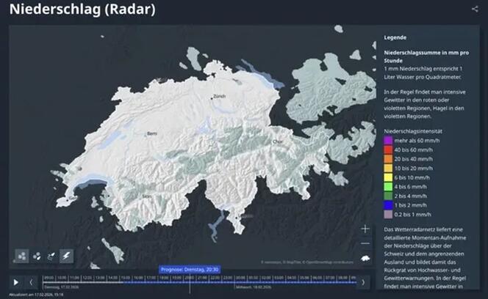Click the '40 bis 60 mm/h' red swatch

pyautogui.click(x=388, y=149)
